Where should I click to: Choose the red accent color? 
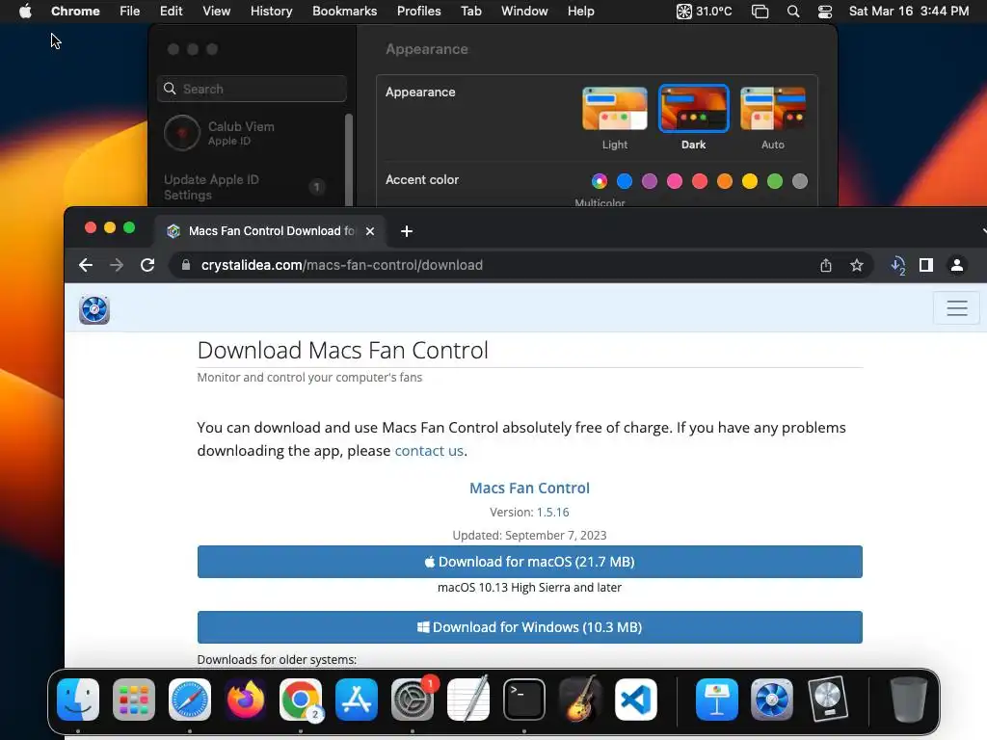pos(700,181)
